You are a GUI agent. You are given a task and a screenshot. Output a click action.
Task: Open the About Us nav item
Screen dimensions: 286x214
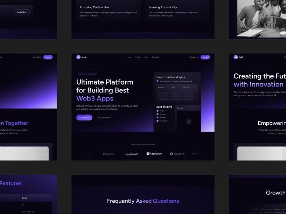coord(156,57)
